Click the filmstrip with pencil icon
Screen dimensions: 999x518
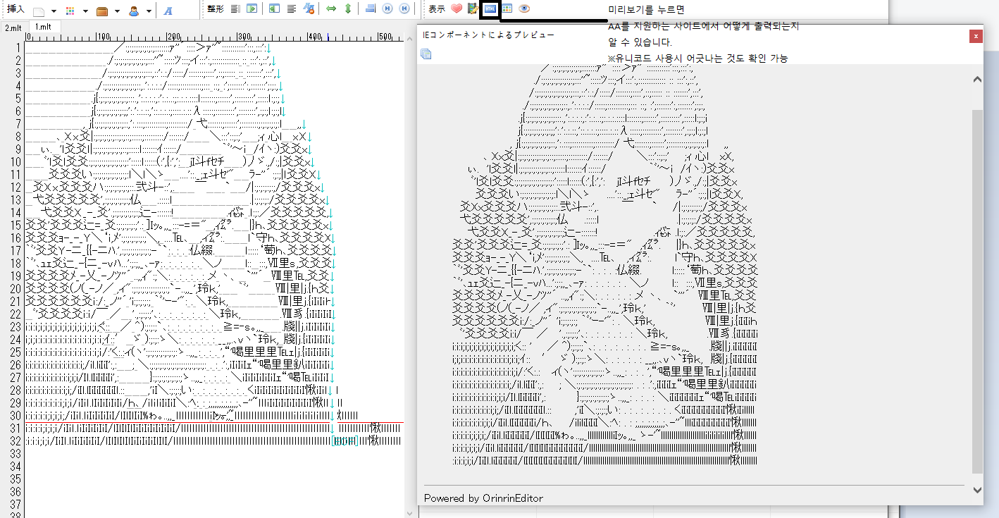pyautogui.click(x=473, y=9)
